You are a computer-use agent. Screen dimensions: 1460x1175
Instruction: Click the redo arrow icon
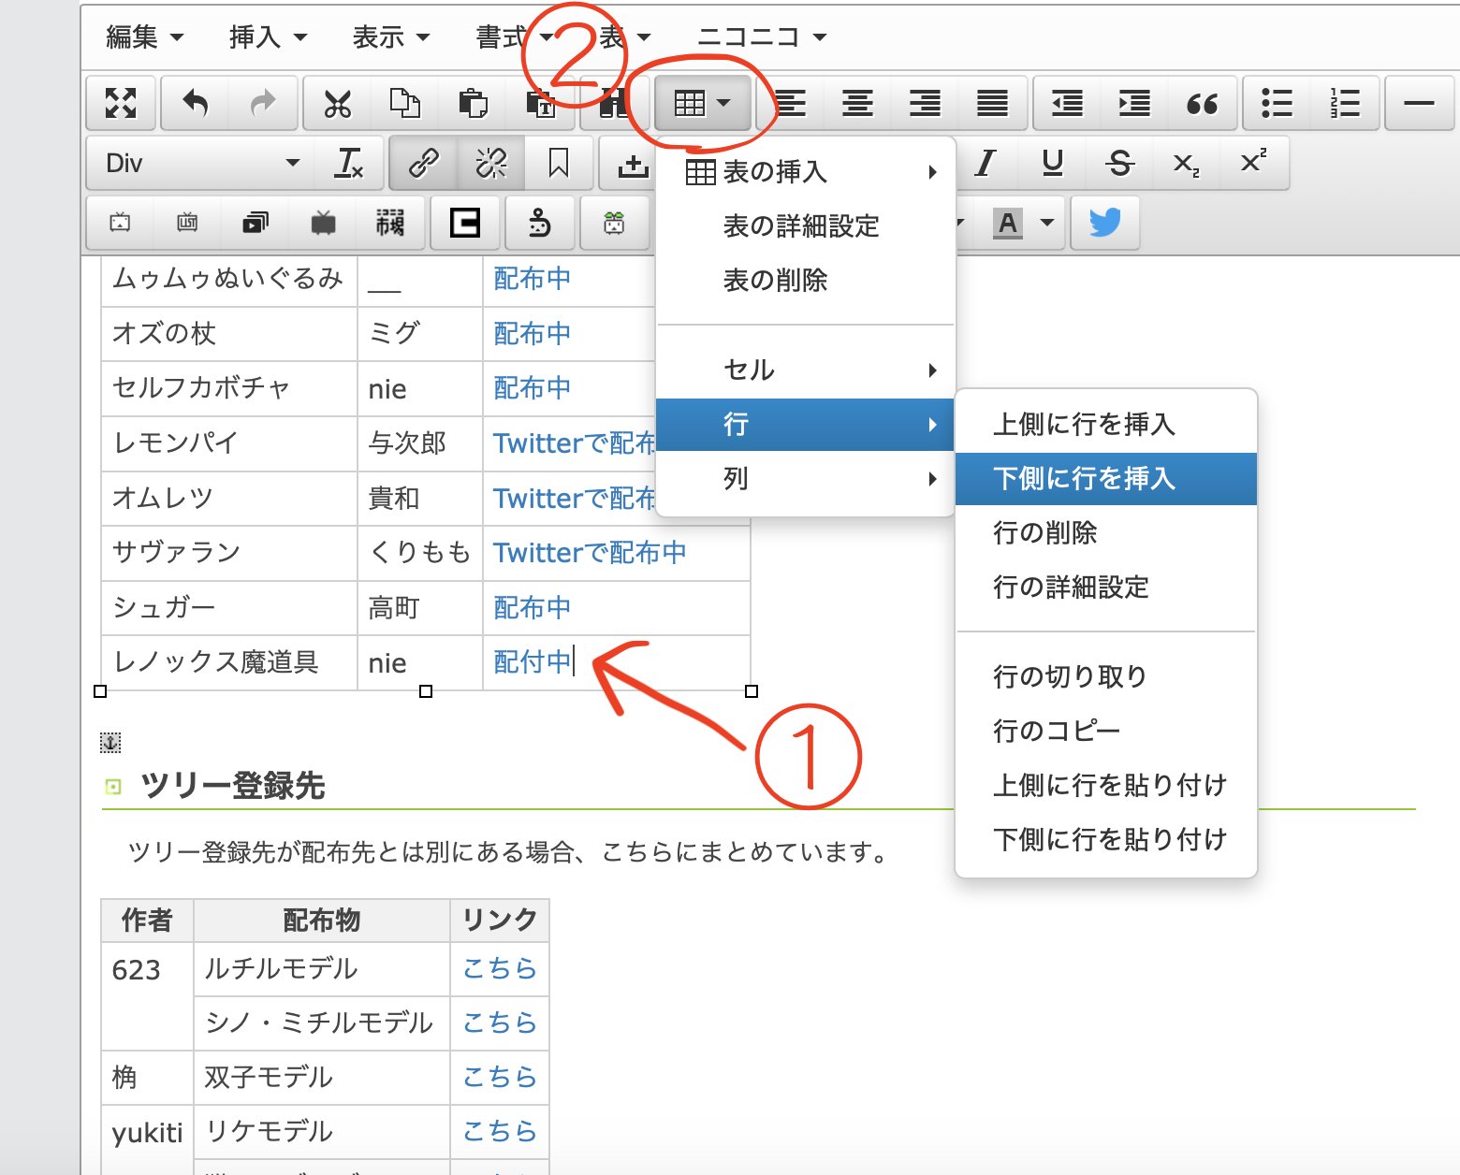(x=264, y=103)
